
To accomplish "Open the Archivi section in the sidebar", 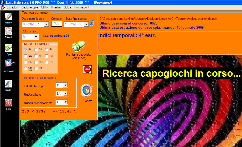I will (x=8, y=16).
